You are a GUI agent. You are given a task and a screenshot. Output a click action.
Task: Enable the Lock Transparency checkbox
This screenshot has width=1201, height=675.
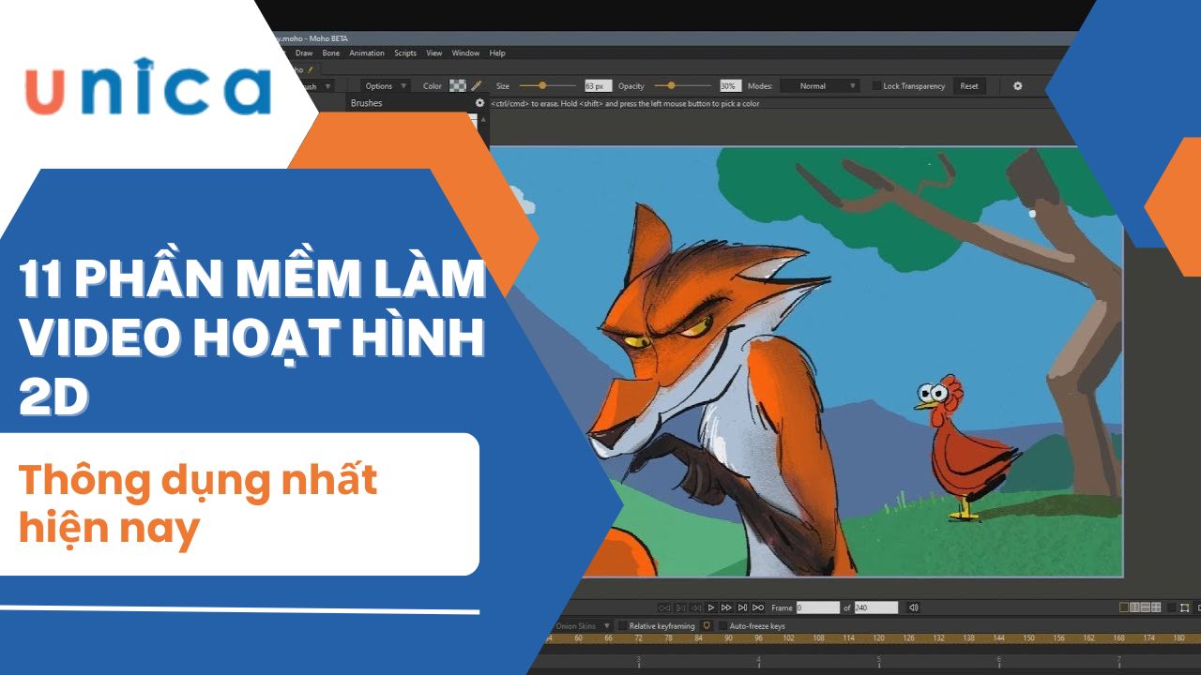tap(877, 86)
